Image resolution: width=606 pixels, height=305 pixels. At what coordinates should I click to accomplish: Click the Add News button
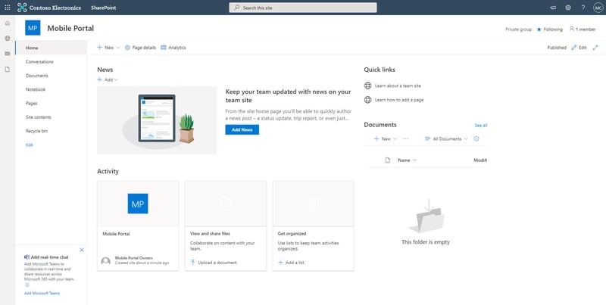click(x=242, y=129)
